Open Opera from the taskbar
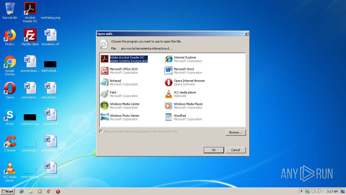The image size is (346, 195). 58,191
